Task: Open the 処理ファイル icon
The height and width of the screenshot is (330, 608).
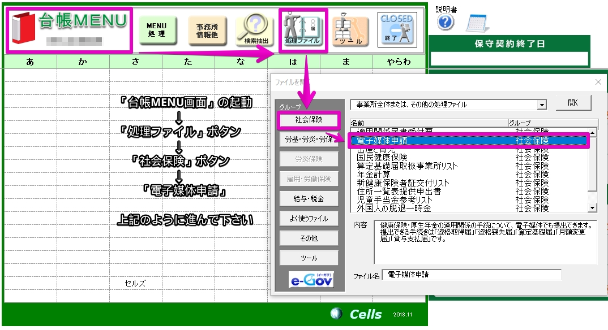Action: tap(303, 30)
